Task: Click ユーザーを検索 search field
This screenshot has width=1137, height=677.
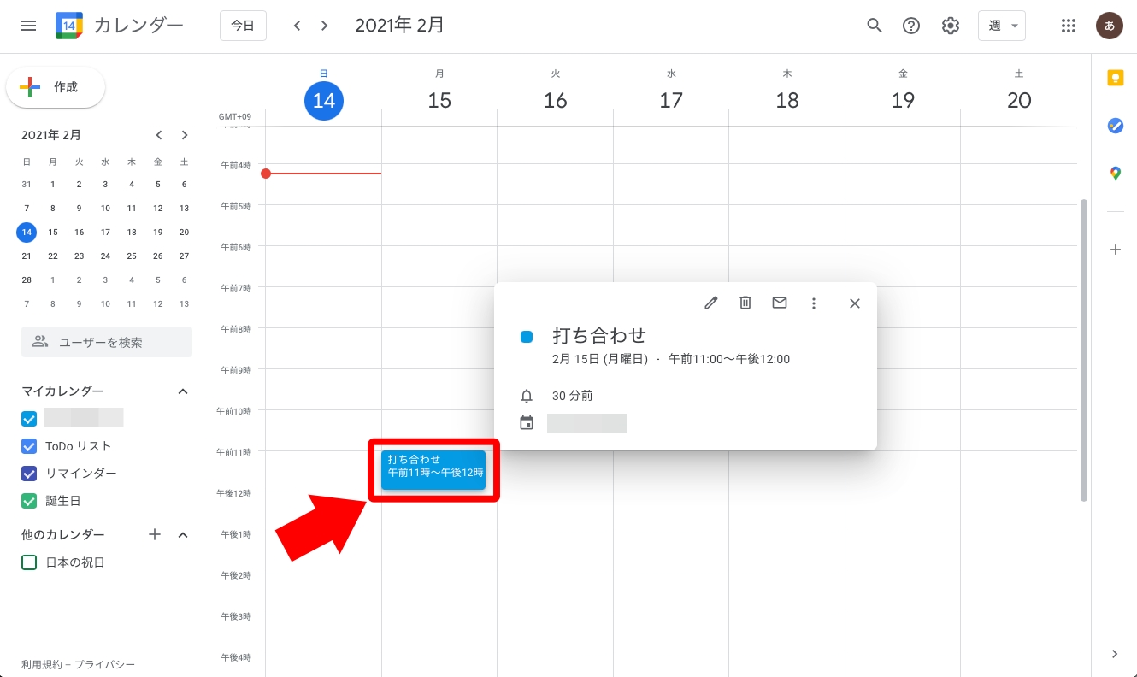Action: [107, 342]
